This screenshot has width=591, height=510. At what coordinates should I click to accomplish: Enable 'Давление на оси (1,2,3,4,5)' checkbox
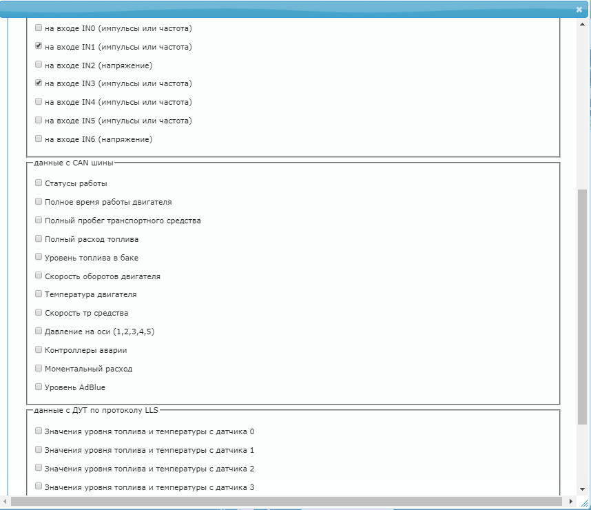[39, 331]
